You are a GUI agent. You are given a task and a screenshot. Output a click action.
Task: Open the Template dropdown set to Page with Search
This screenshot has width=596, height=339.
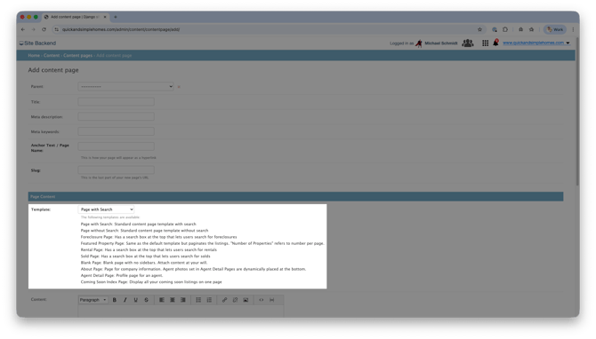click(106, 209)
